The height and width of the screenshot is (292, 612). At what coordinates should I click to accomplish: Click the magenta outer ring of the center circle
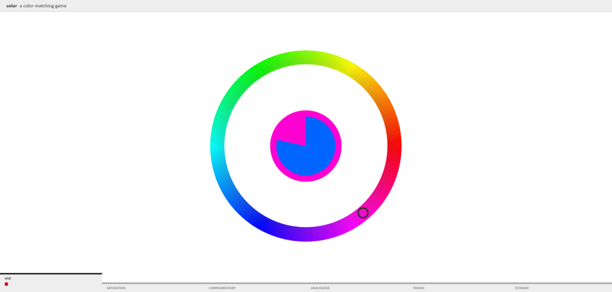[306, 178]
